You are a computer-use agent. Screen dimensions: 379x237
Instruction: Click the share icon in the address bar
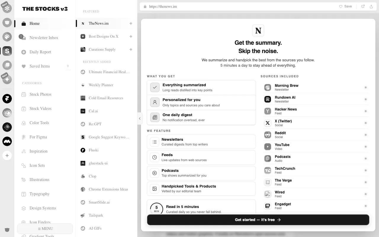click(x=371, y=7)
